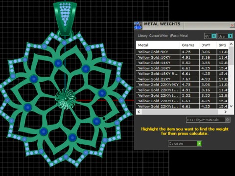The height and width of the screenshot is (176, 235).
Task: Click the 7.67 grams value
Action: click(x=186, y=79)
